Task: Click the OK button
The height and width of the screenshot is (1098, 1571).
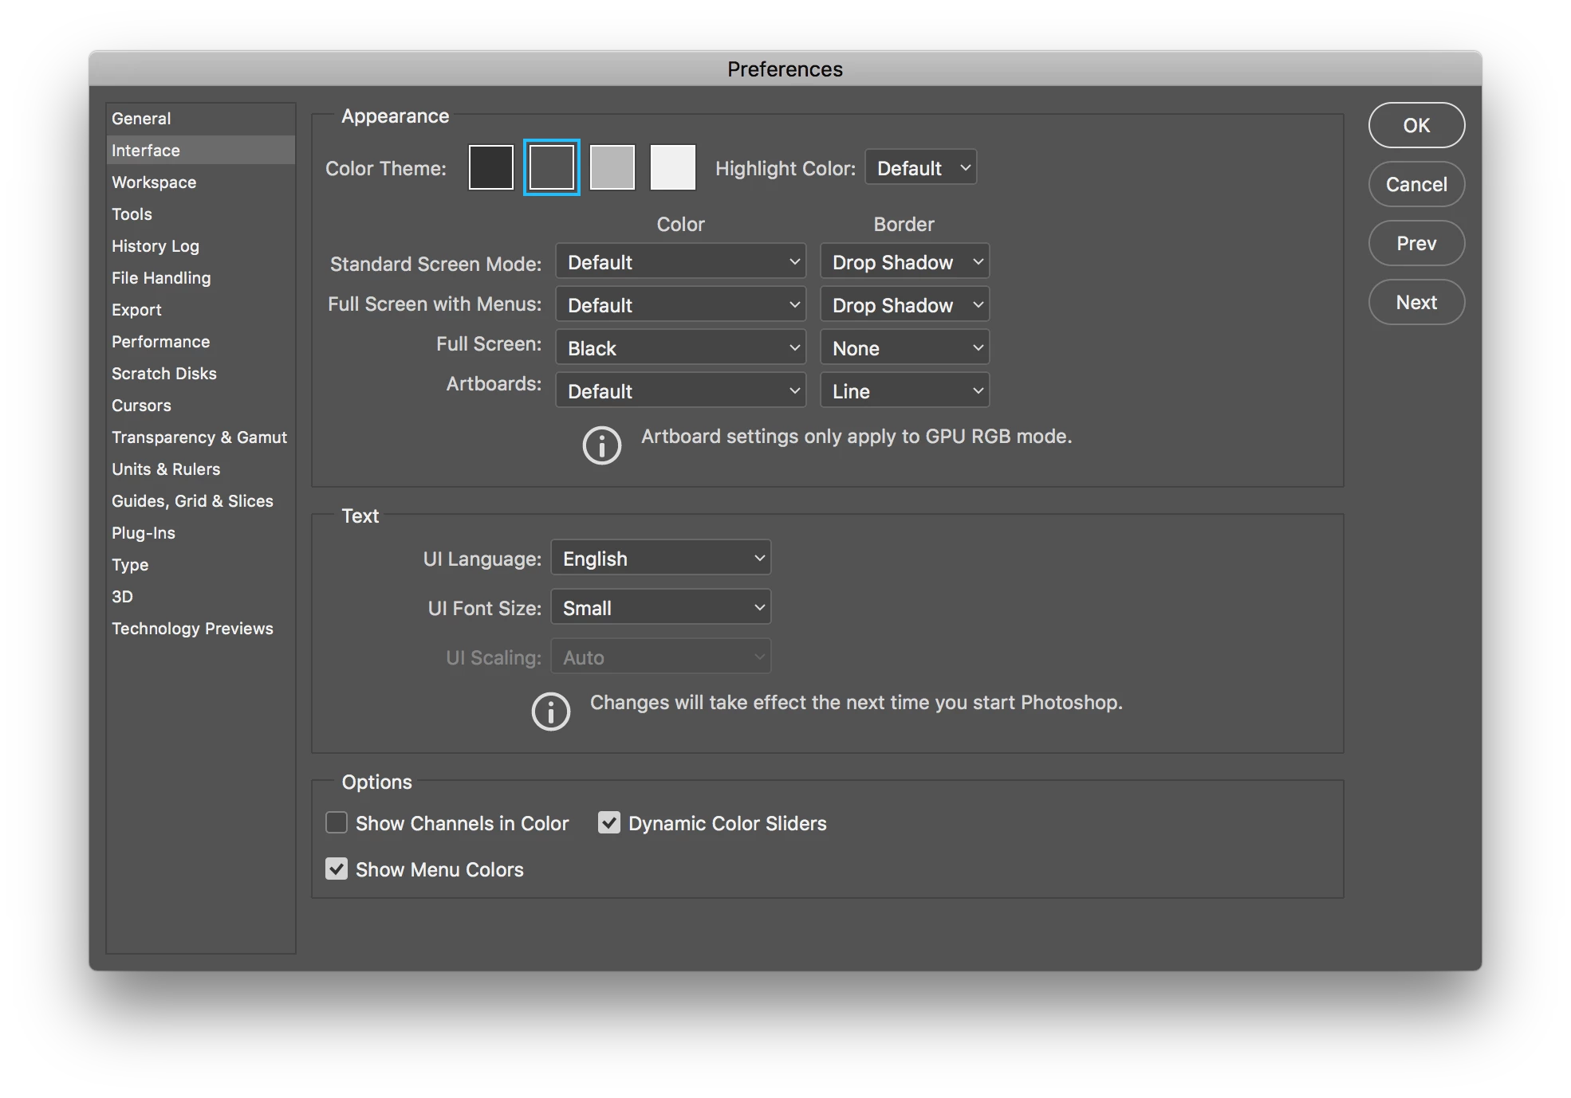Action: [1415, 125]
